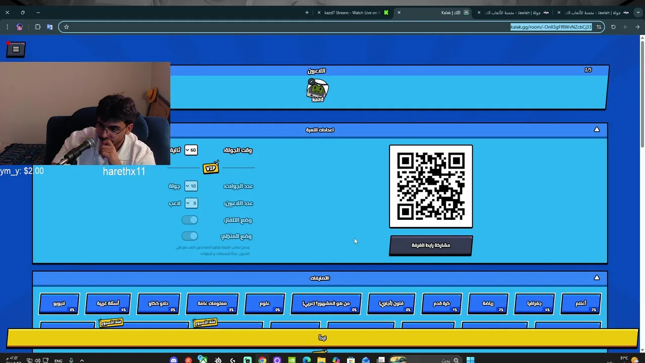Image resolution: width=645 pixels, height=363 pixels.
Task: Switch to the kazd7 Stream Kick tab
Action: (x=353, y=13)
